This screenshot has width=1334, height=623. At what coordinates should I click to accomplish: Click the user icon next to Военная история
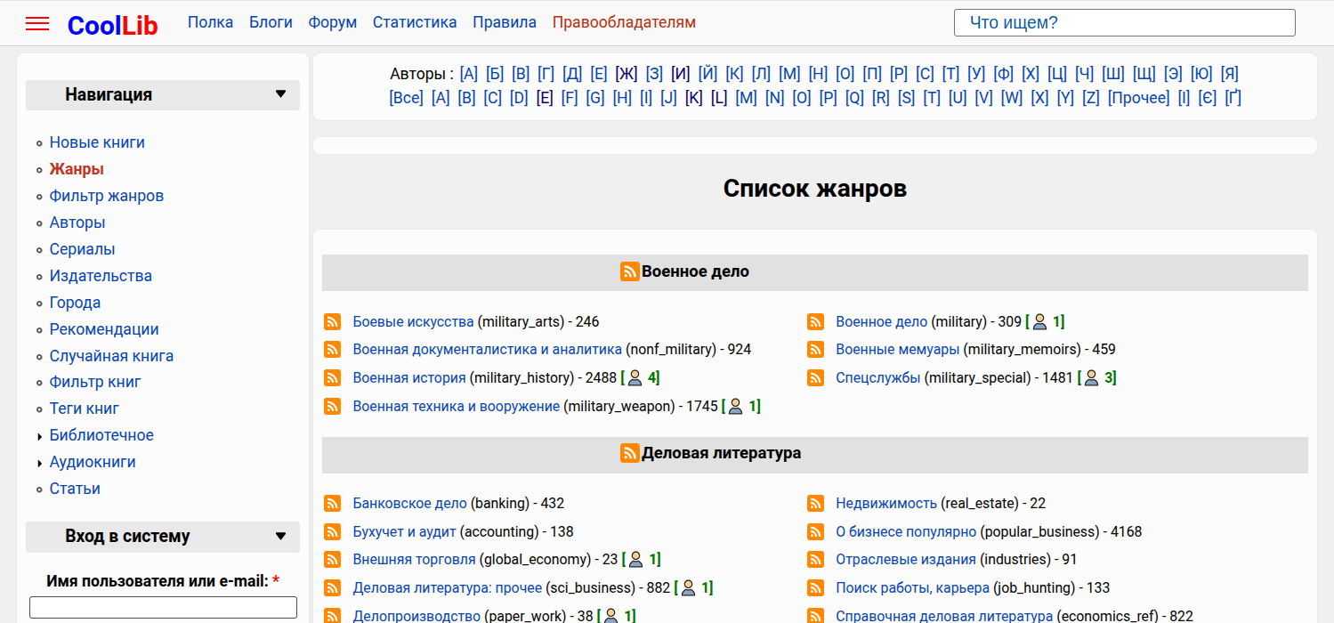coord(635,378)
